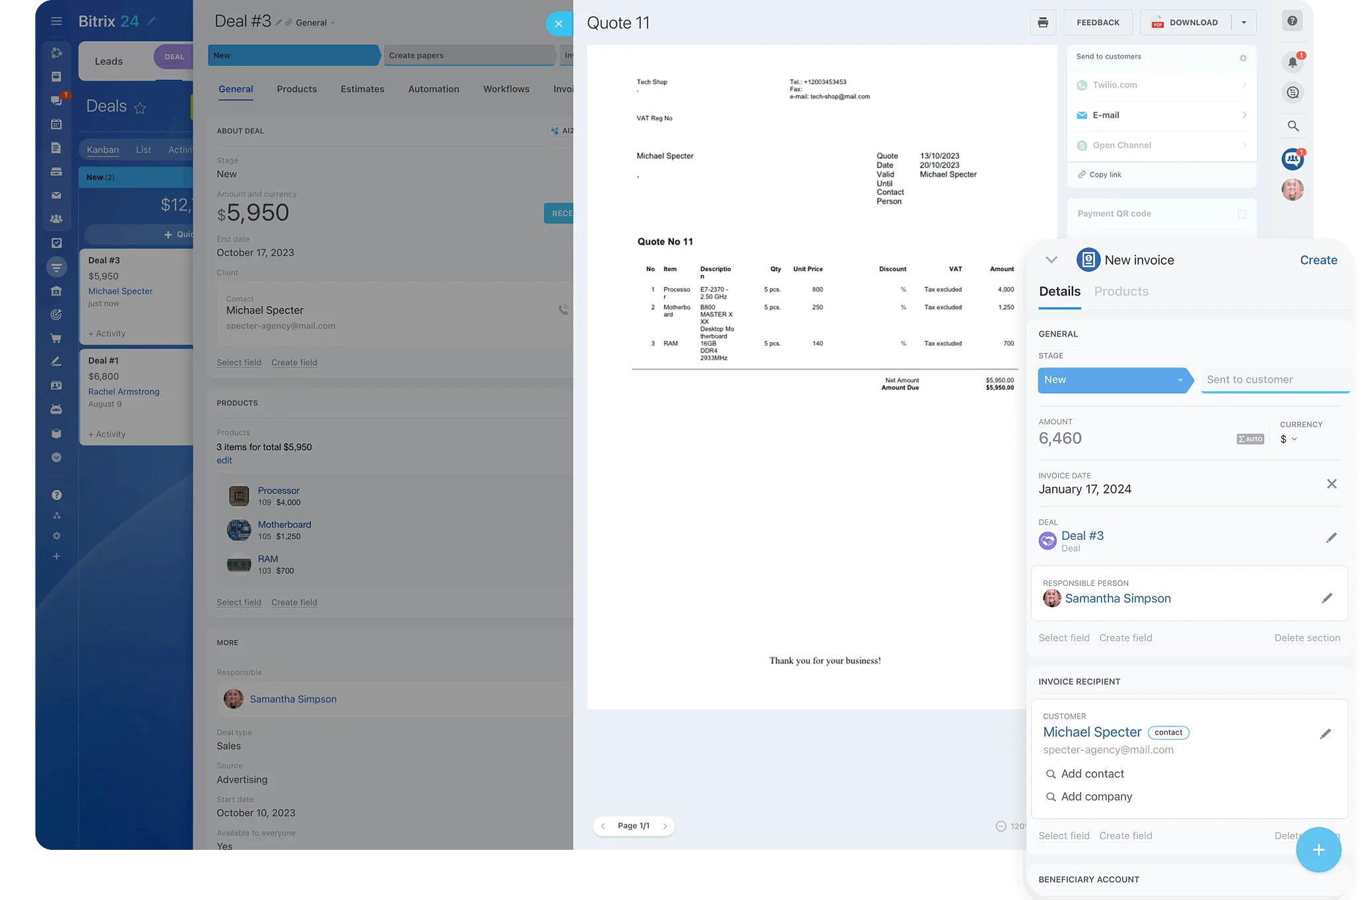The width and height of the screenshot is (1367, 900).
Task: Open the notifications bell icon
Action: pos(1292,62)
